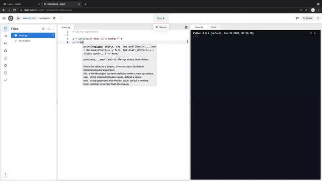This screenshot has width=322, height=181.
Task: Click the Invite button
Action: (307, 18)
